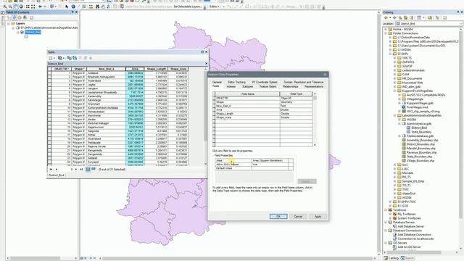464x261 pixels.
Task: Click Fixed Zoom In arrows icon
Action: coord(28,7)
